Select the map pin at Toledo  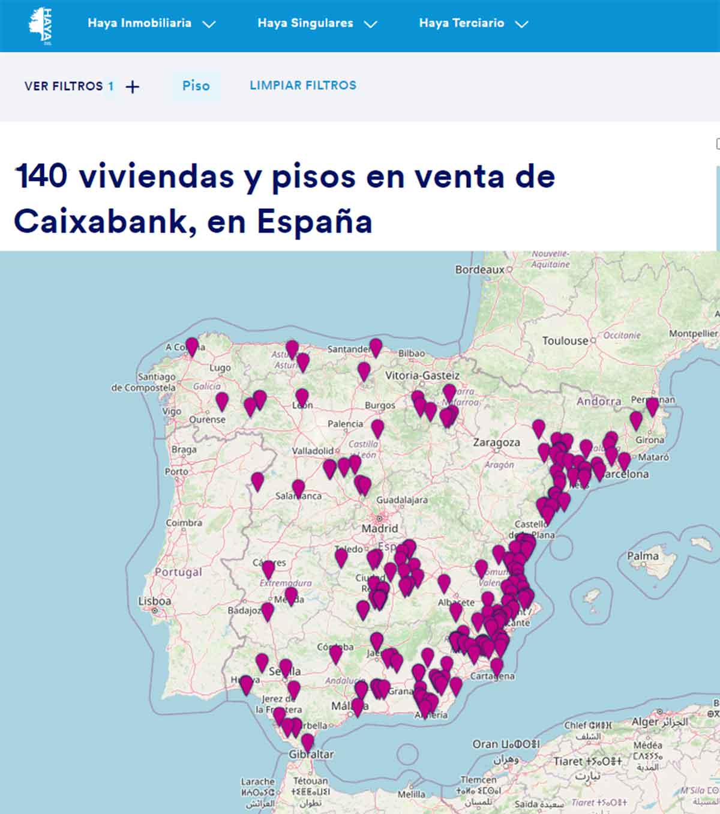(x=341, y=556)
